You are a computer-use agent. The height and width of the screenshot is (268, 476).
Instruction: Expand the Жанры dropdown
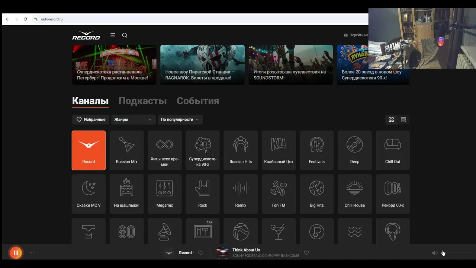133,119
